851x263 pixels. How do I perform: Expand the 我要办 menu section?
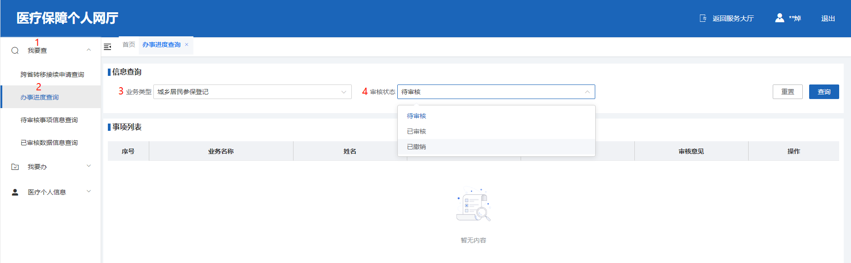click(89, 166)
